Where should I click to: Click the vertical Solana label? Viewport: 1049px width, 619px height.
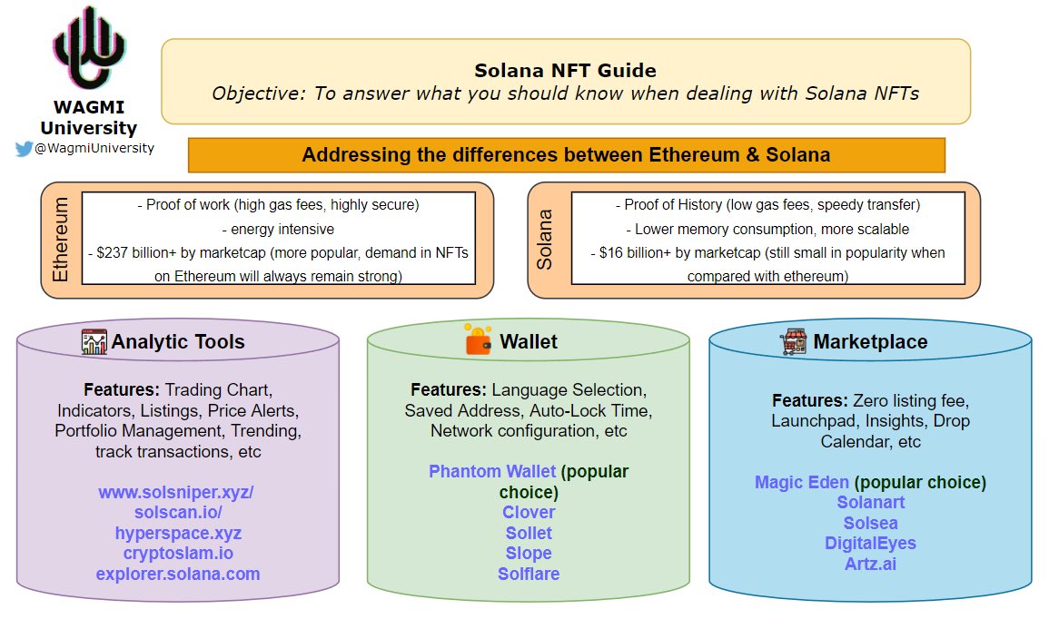pyautogui.click(x=545, y=240)
